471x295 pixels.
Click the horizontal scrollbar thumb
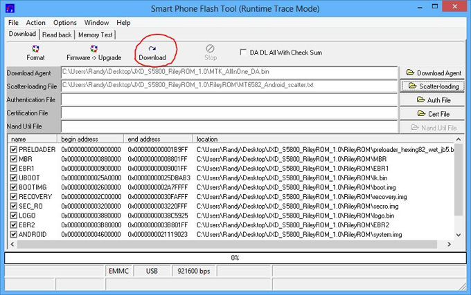[x=227, y=245]
